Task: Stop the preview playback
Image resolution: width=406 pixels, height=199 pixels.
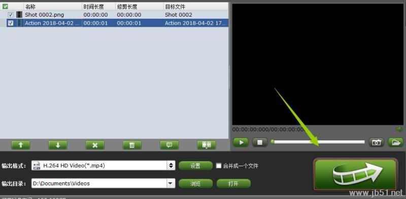Action: pos(260,142)
